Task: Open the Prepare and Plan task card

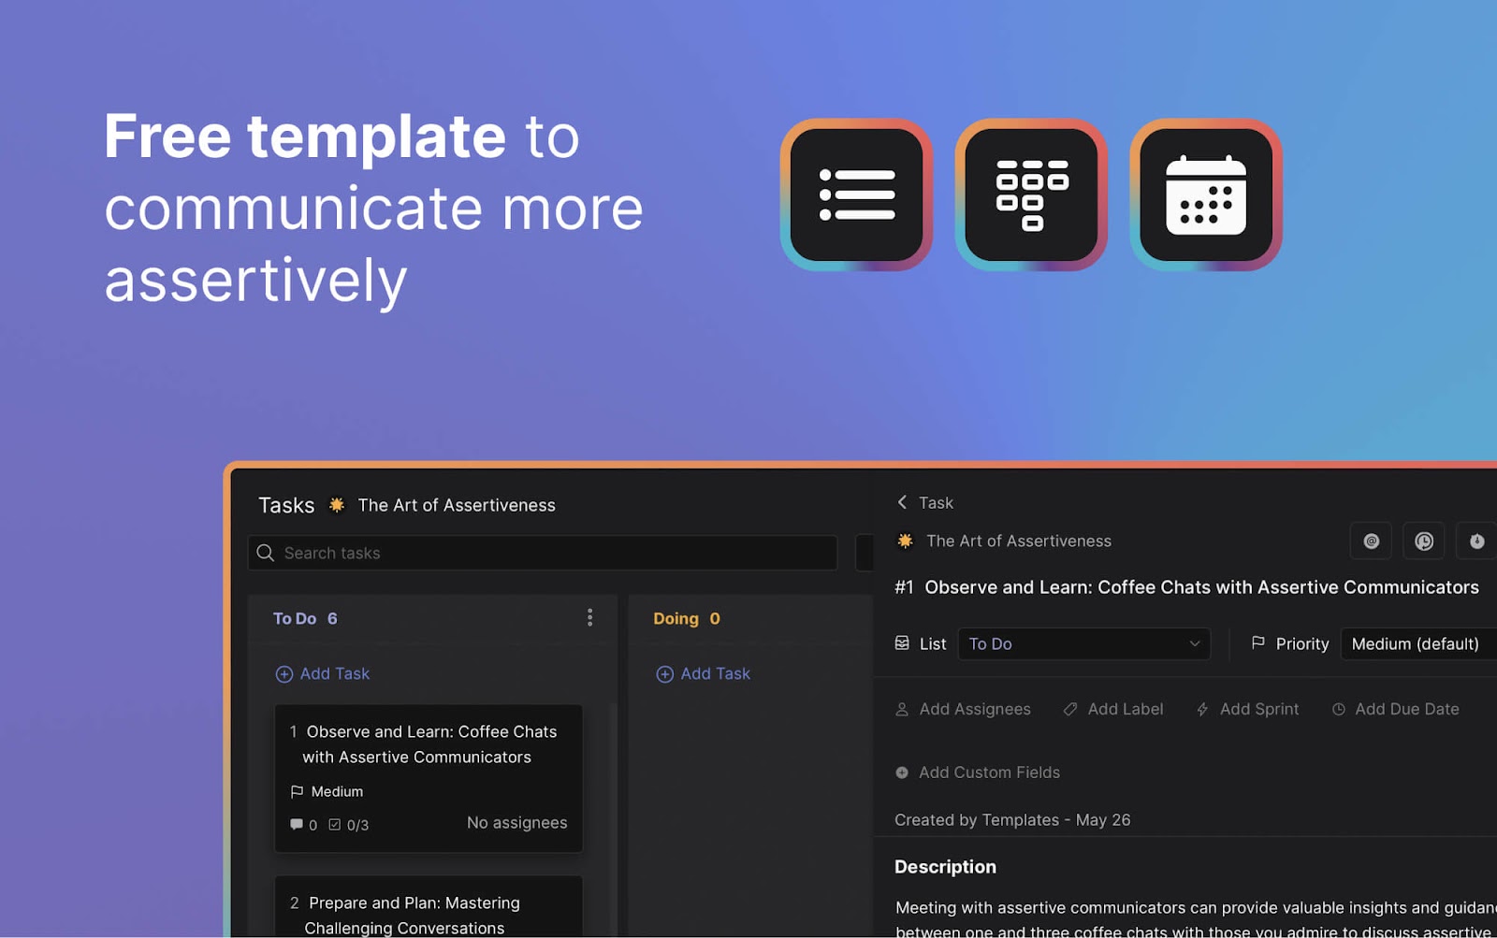Action: click(x=429, y=907)
